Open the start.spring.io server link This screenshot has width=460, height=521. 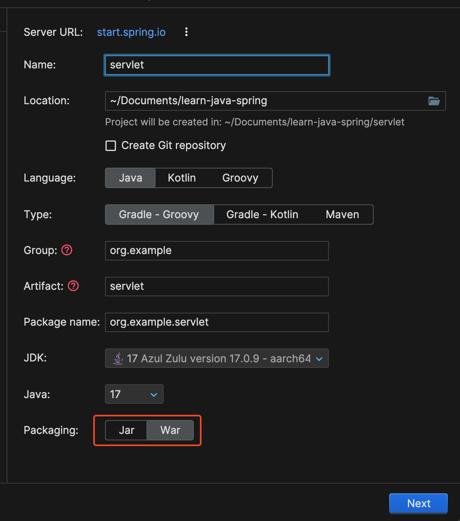coord(131,32)
